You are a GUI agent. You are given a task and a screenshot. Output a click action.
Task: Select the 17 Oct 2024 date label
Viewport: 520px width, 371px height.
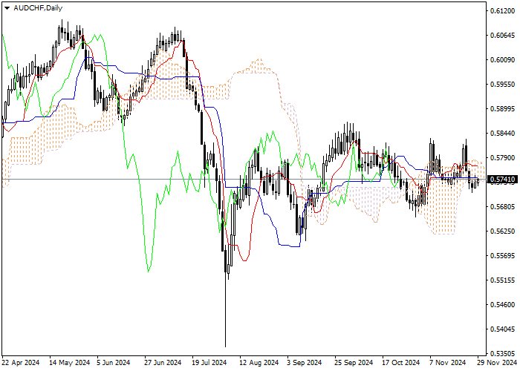401,363
